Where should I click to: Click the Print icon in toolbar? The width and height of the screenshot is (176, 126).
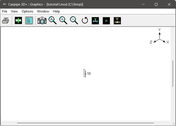(5, 20)
